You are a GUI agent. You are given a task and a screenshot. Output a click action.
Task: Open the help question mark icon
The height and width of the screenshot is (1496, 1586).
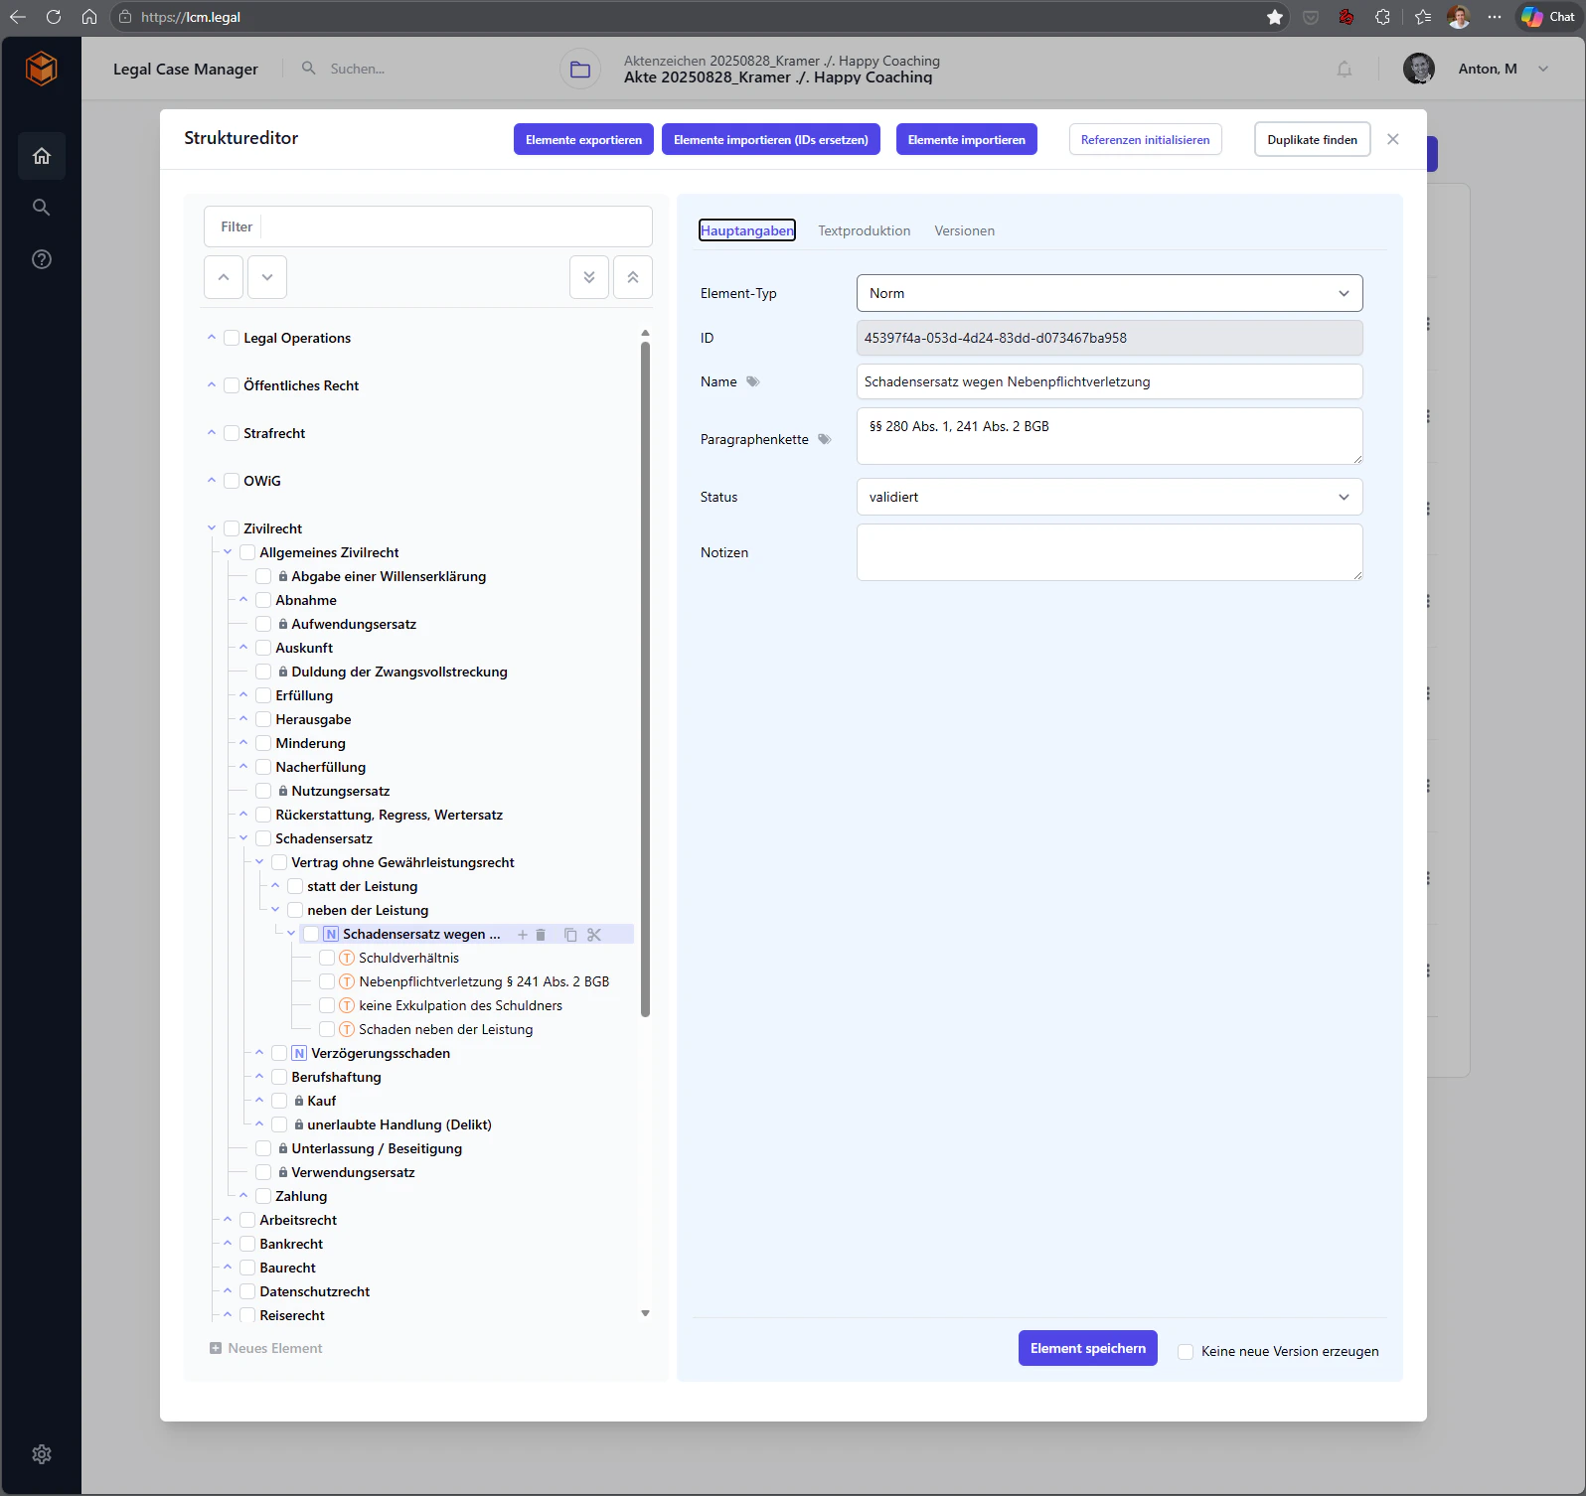pos(42,259)
